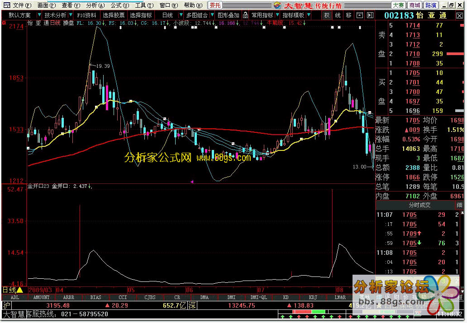Select the CR indicator tab
This screenshot has height=323, width=467.
[x=177, y=297]
